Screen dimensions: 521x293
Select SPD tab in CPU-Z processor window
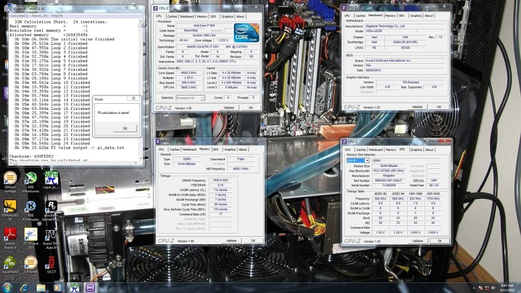click(x=213, y=16)
